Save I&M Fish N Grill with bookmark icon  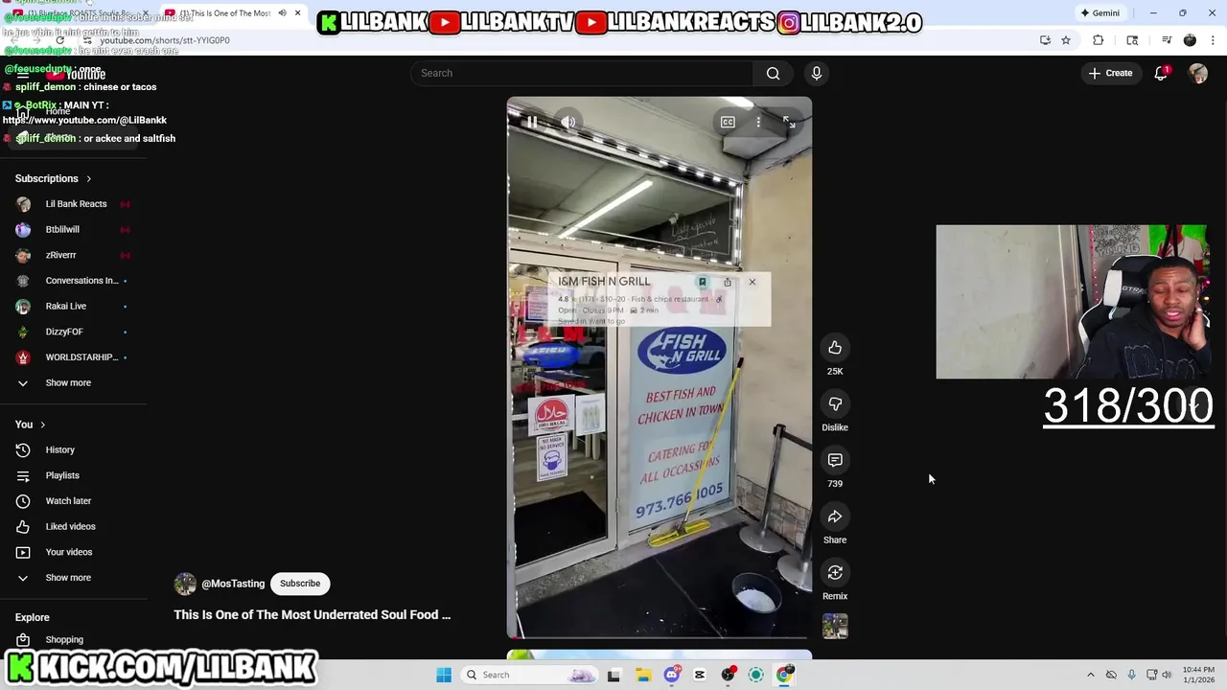(x=702, y=282)
